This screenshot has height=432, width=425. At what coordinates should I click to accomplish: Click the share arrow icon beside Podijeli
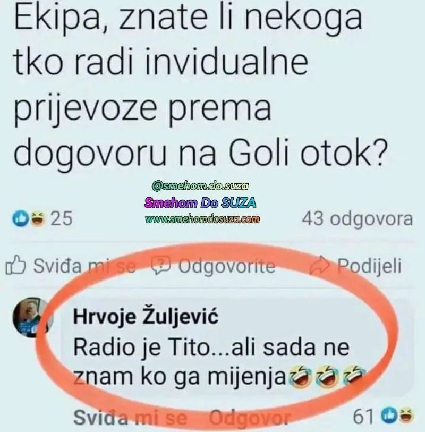tap(320, 265)
